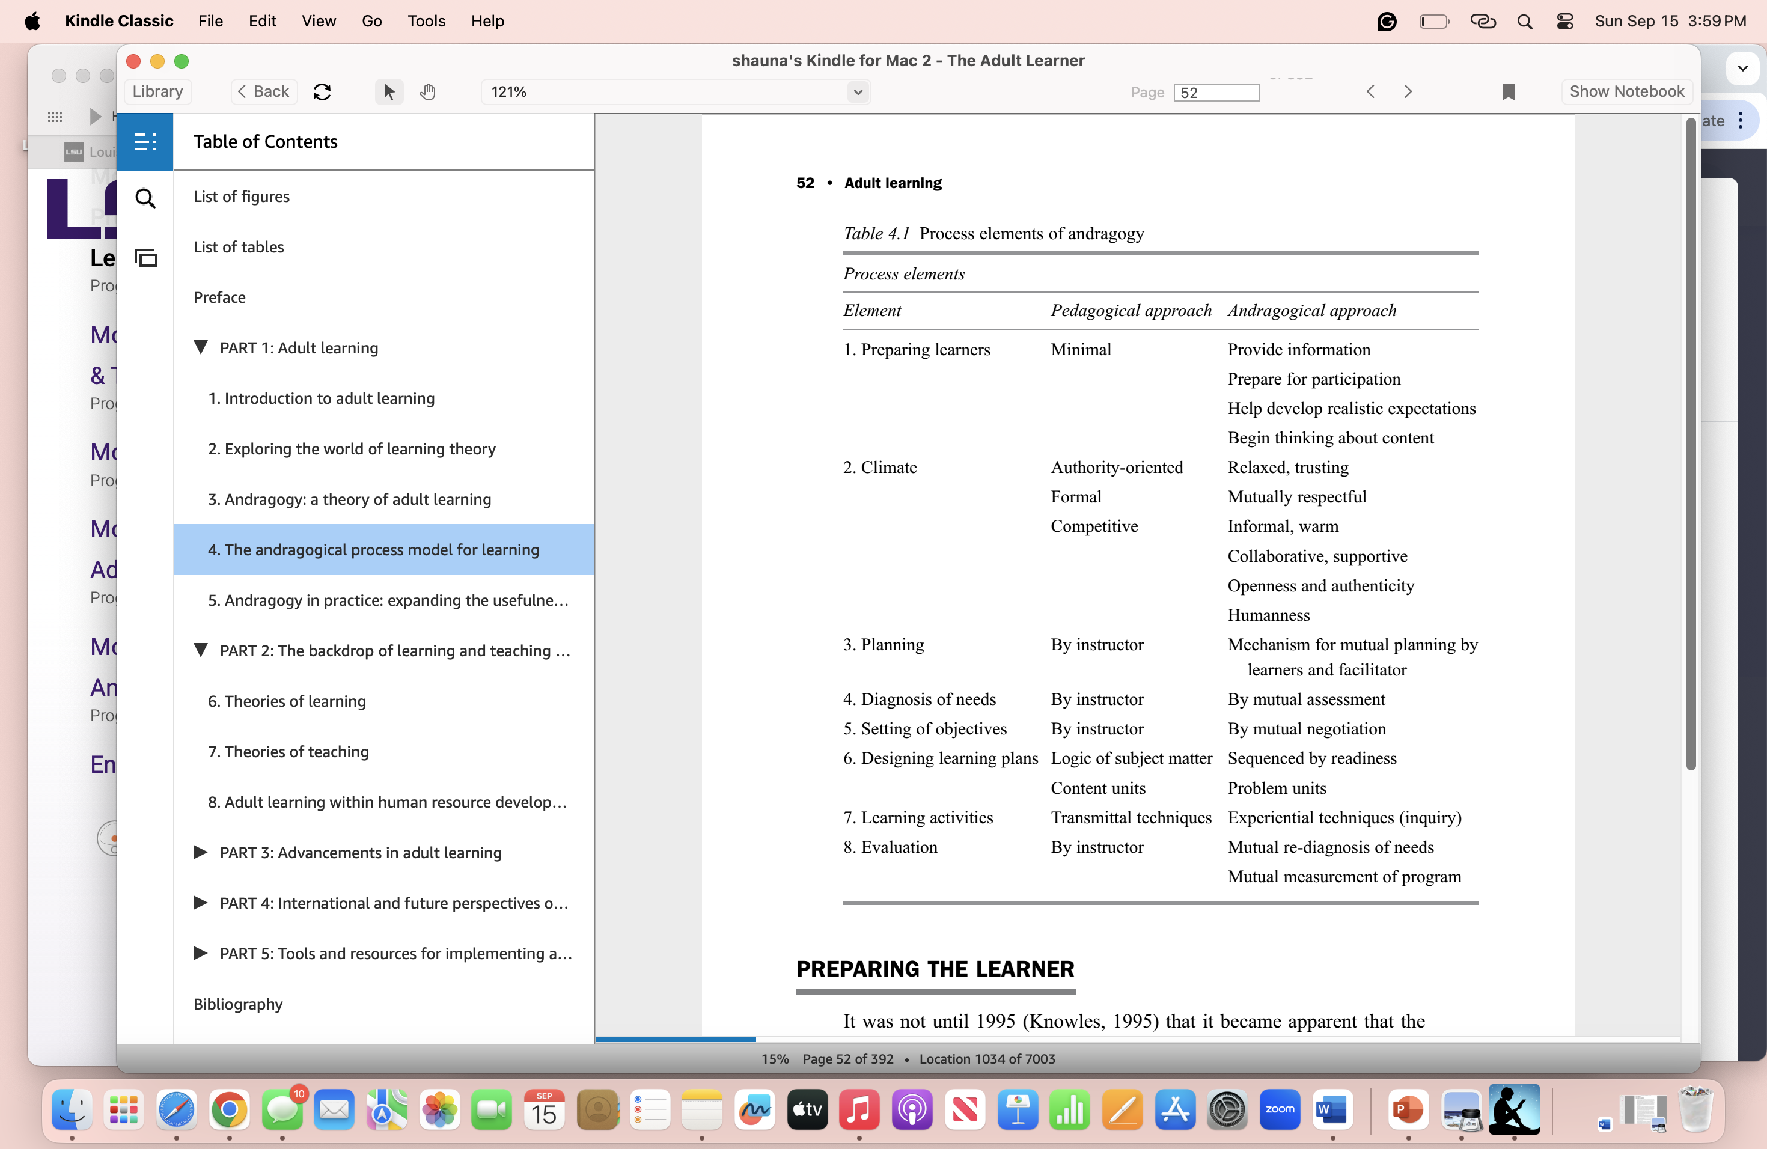Open the View menu
This screenshot has width=1767, height=1149.
[319, 21]
